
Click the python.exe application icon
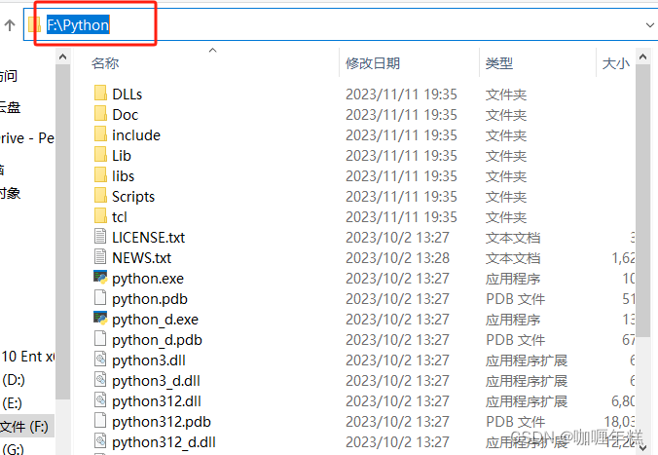100,278
